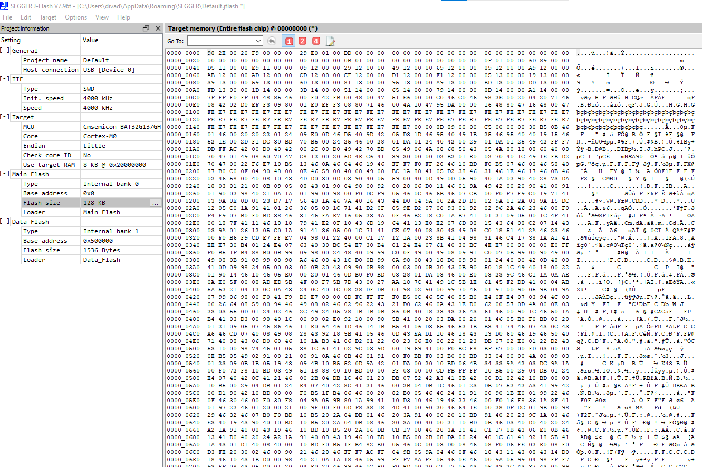Open the Help menu
This screenshot has width=702, height=467.
[x=123, y=17]
